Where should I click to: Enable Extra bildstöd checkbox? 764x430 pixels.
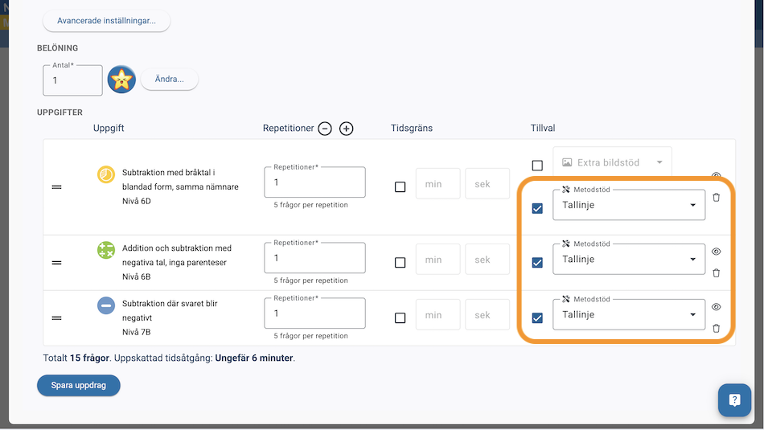(537, 166)
